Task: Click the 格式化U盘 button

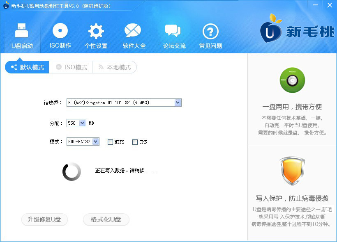Action: 106,220
